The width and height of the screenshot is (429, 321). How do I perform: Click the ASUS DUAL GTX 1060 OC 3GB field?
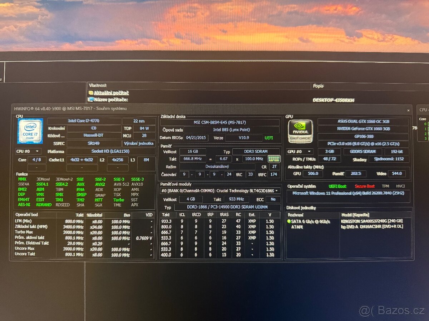[363, 122]
